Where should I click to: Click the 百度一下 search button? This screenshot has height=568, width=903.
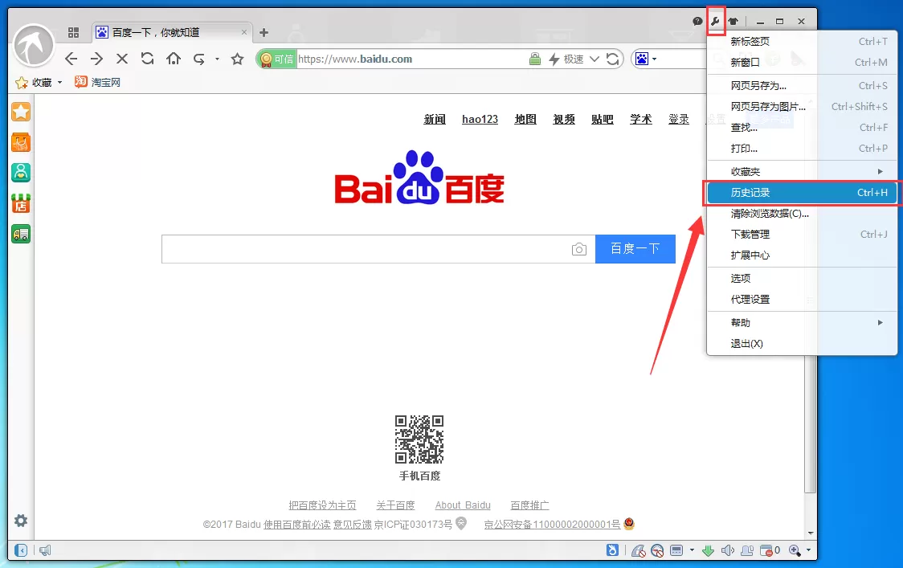635,249
